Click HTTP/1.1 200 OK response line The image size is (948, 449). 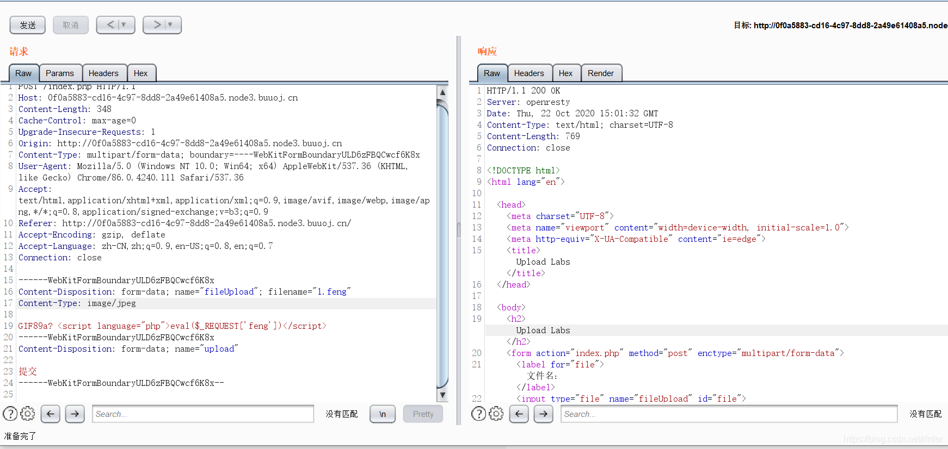click(x=524, y=91)
